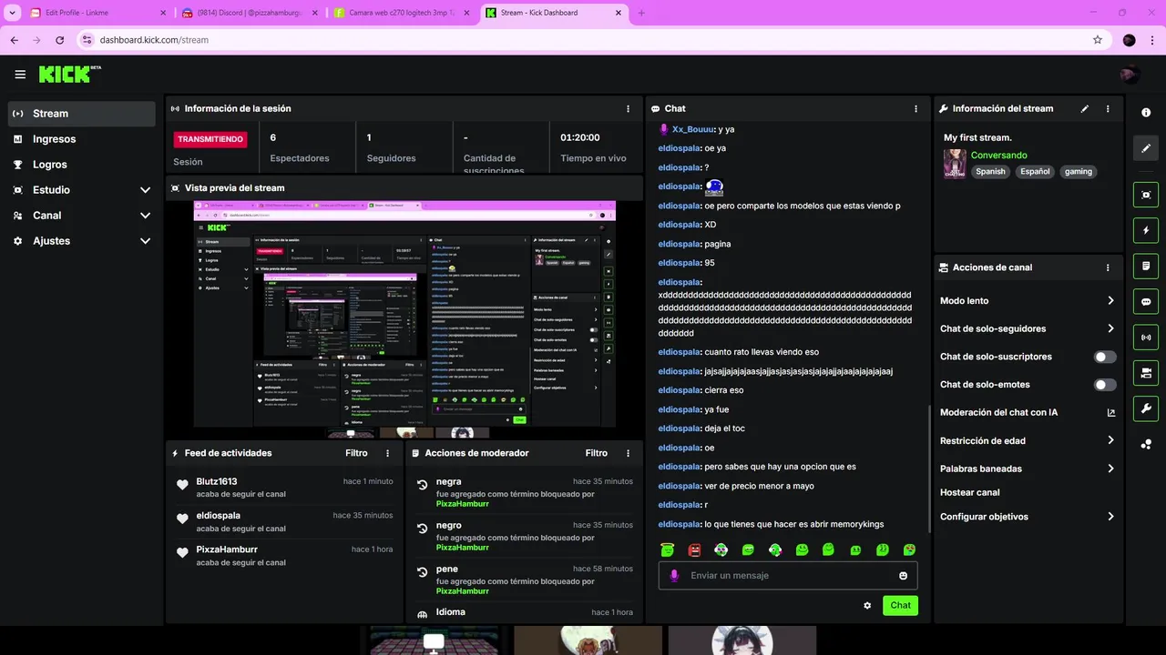Click the three-dots icon at toolbar bottom
This screenshot has height=655, width=1166.
tap(1146, 444)
